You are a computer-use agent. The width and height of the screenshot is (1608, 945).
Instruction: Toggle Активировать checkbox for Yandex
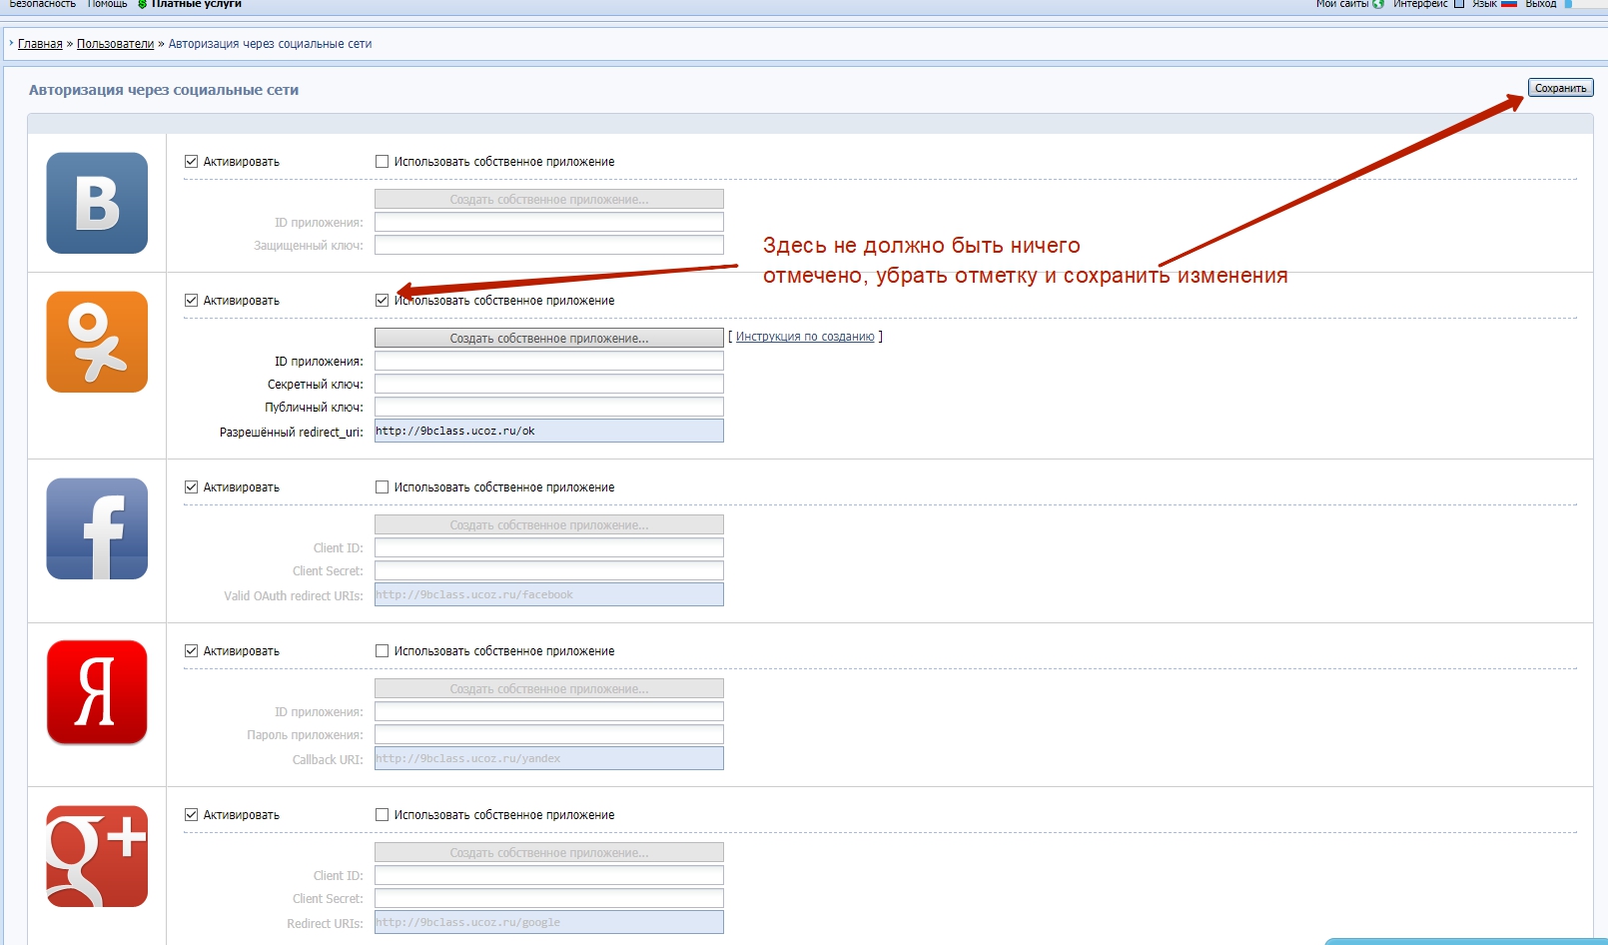[x=191, y=650]
